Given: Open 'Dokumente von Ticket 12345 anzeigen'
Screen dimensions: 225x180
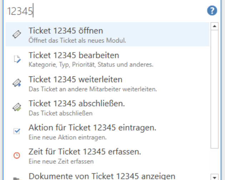Looking at the screenshot, I should 102,176.
